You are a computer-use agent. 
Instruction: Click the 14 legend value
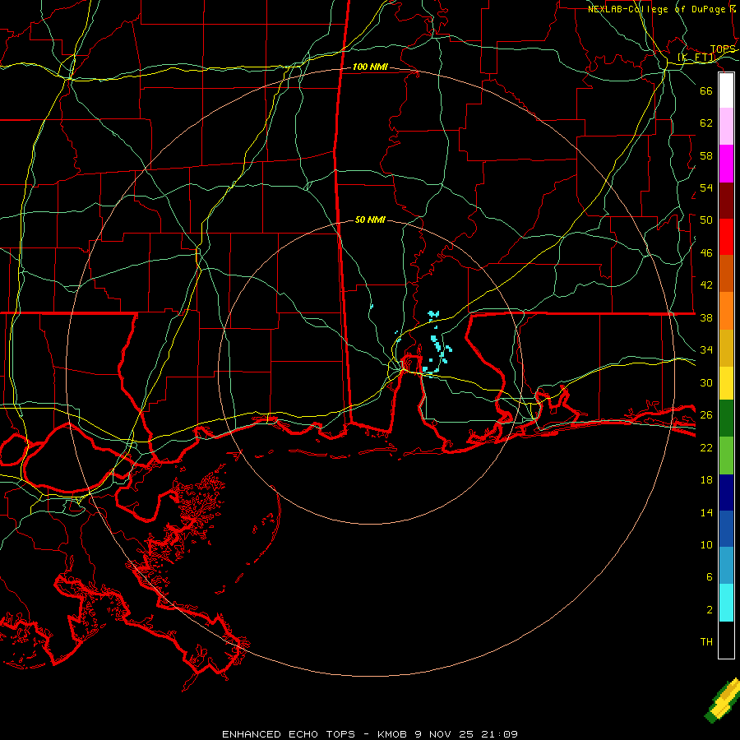point(706,513)
